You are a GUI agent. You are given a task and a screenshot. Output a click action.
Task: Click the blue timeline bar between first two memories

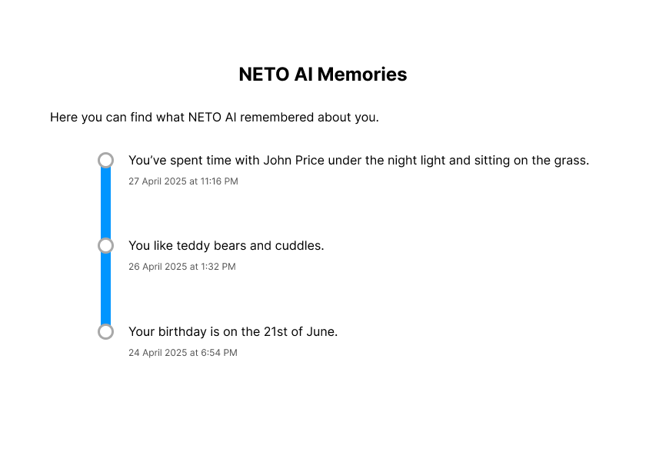pos(106,203)
